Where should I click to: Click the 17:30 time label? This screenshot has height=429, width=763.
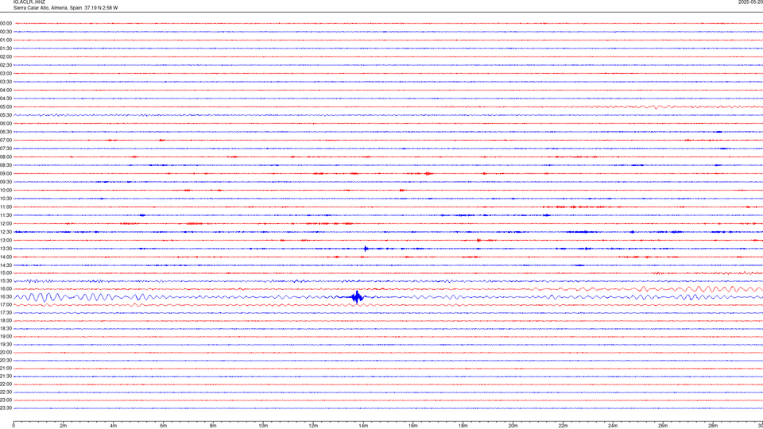(x=6, y=312)
